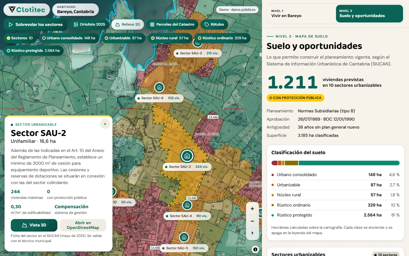This screenshot has width=409, height=256.
Task: Select the Rústico ordinario classification row
Action: pos(335,205)
